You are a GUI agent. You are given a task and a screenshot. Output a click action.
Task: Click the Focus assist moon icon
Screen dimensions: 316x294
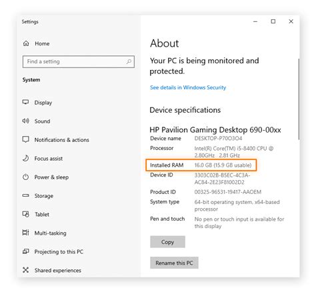[25, 158]
